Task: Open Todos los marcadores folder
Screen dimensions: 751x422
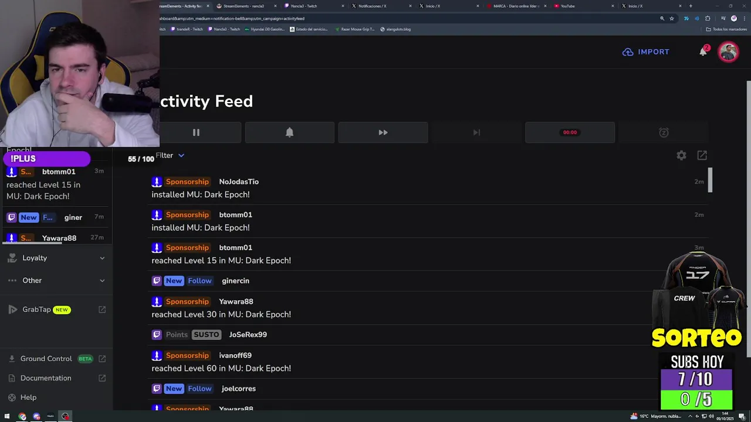Action: pyautogui.click(x=726, y=29)
